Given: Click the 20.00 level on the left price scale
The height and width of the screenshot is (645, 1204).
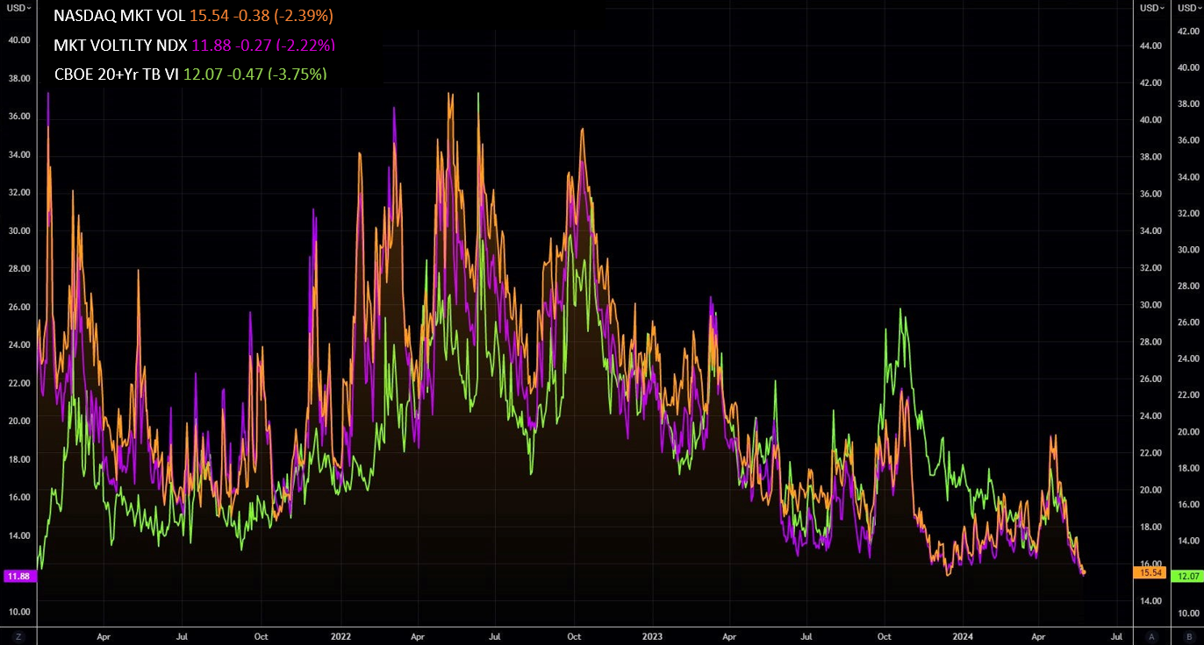Looking at the screenshot, I should click(19, 422).
